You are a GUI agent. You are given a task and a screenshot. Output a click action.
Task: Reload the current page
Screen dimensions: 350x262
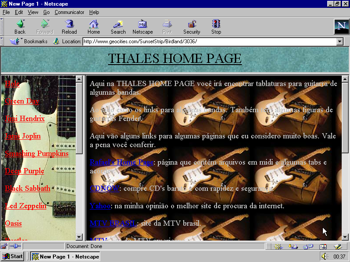[x=69, y=27]
